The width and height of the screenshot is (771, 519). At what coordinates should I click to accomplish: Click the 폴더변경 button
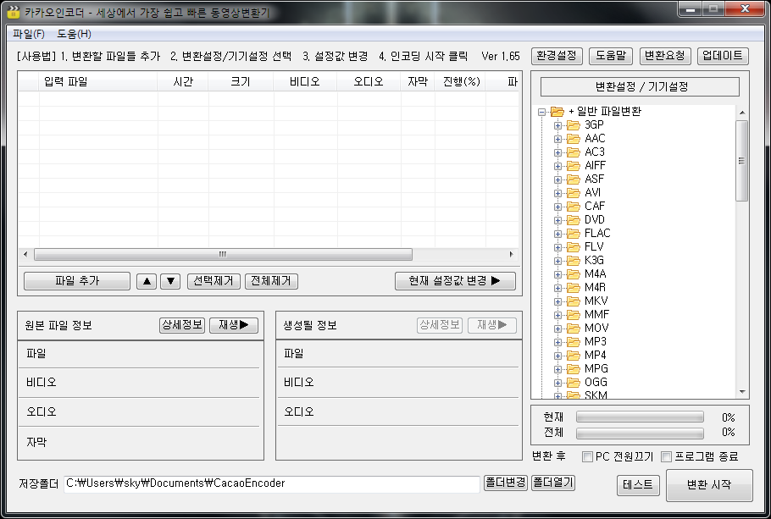click(x=506, y=483)
